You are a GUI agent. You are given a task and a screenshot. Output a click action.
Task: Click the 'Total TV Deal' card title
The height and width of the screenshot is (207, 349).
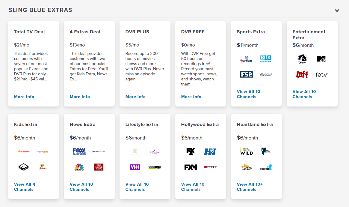point(29,31)
